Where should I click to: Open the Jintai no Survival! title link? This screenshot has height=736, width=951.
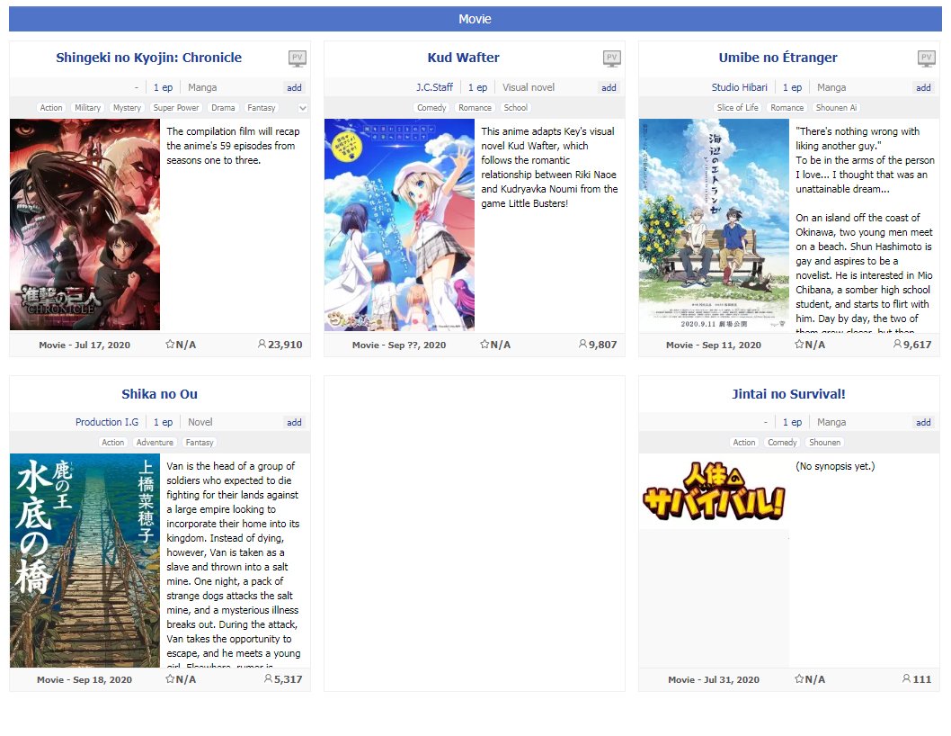[788, 394]
